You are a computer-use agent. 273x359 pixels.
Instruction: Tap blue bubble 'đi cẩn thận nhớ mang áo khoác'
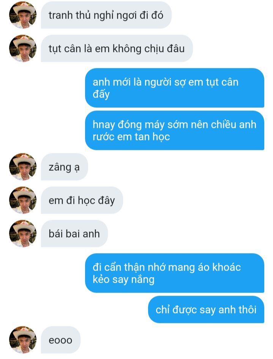coord(175,273)
